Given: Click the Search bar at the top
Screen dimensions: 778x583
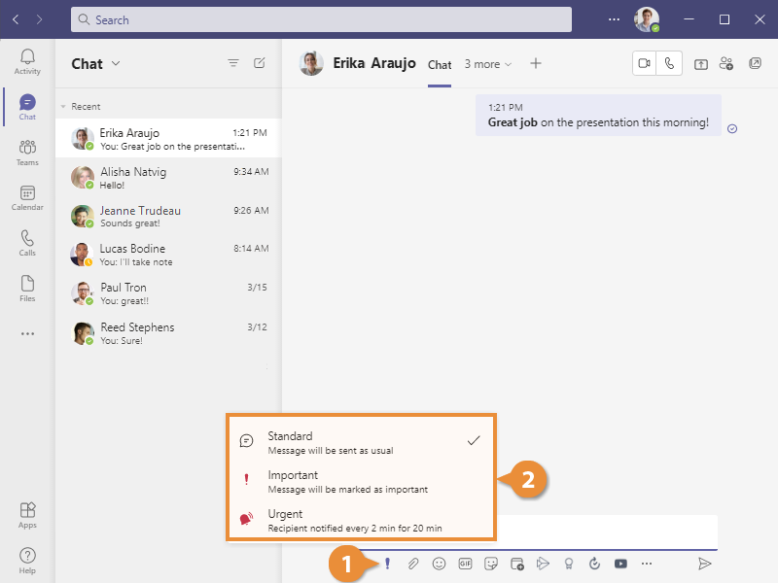Looking at the screenshot, I should pos(321,18).
